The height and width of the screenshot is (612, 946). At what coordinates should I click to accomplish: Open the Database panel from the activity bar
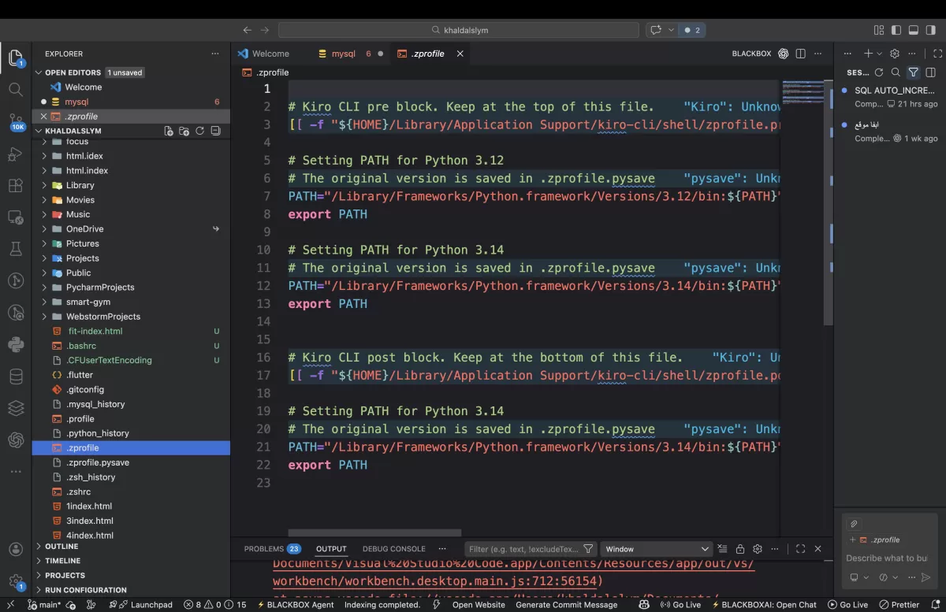coord(16,376)
